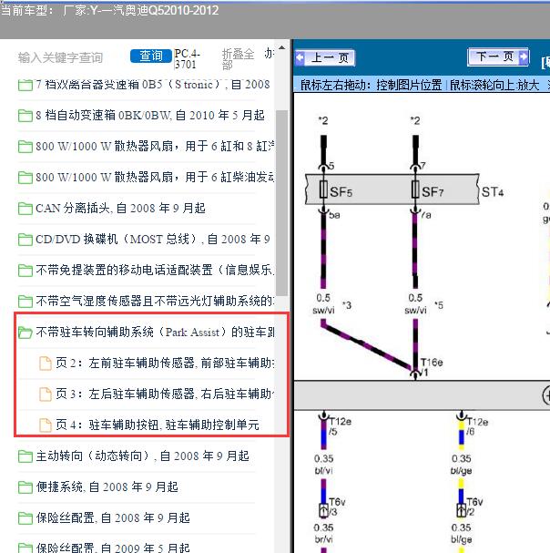Screen dimensions: 550x553
Task: Expand 800 W/1000 W 散热器风扇 6 缸柴油发动机 entry
Action: (x=155, y=177)
